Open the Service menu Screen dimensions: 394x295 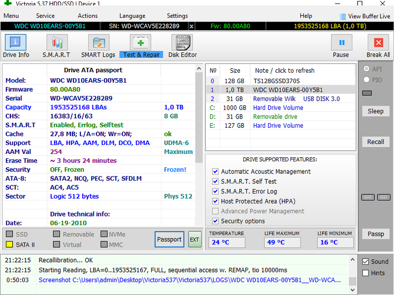pos(45,16)
